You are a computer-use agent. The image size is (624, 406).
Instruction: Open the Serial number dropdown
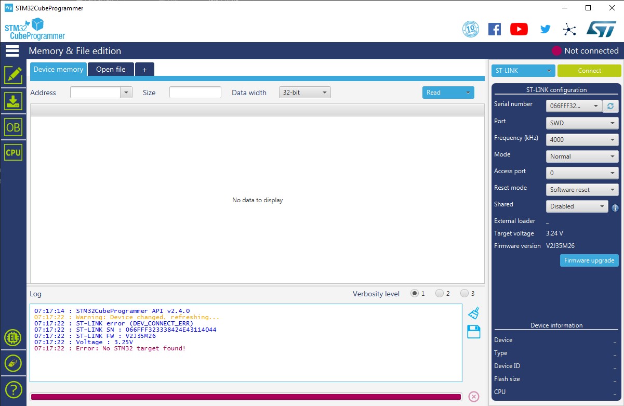574,106
